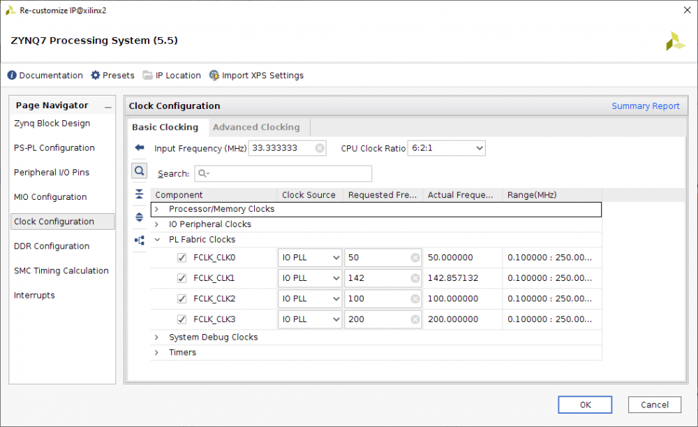The height and width of the screenshot is (427, 698).
Task: Open the CPU Clock Ratio dropdown
Action: point(446,148)
